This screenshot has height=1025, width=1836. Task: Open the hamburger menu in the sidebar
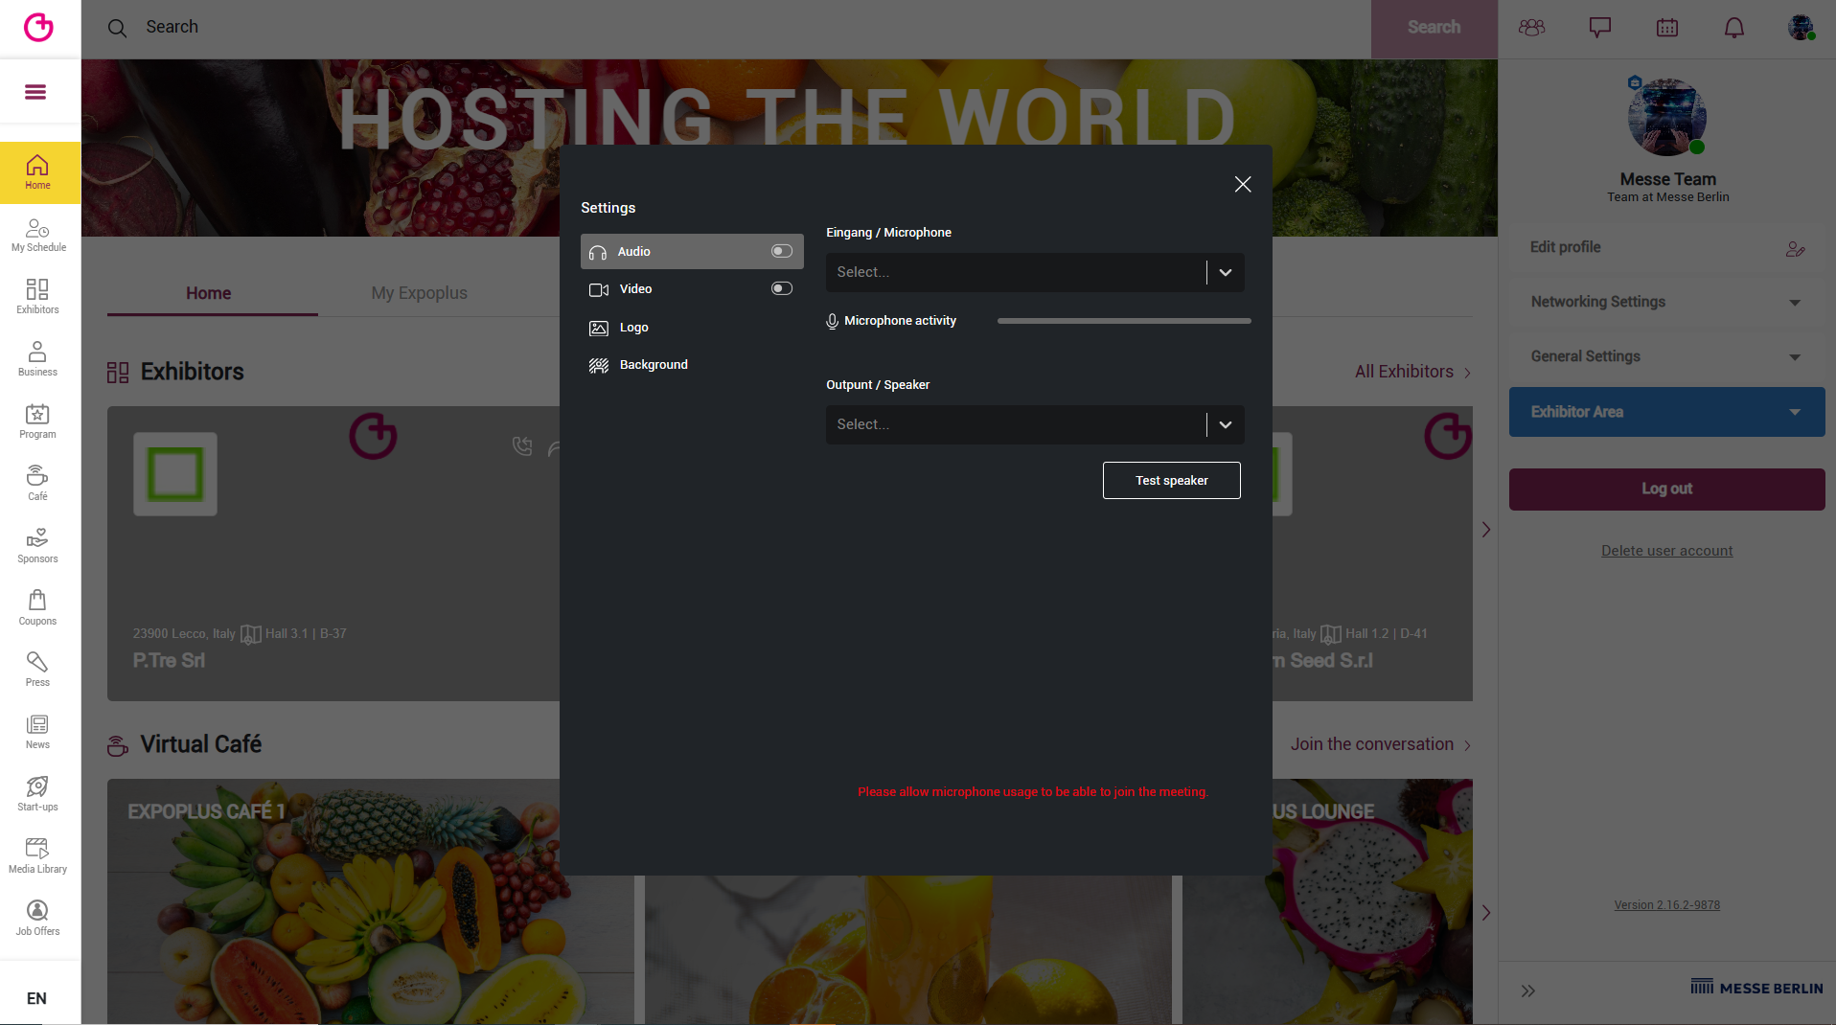(x=35, y=92)
